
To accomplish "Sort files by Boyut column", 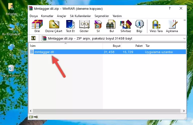I will 112,46.
